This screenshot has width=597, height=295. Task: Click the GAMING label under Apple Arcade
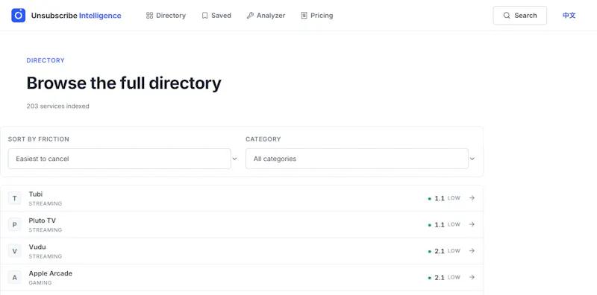[x=40, y=283]
